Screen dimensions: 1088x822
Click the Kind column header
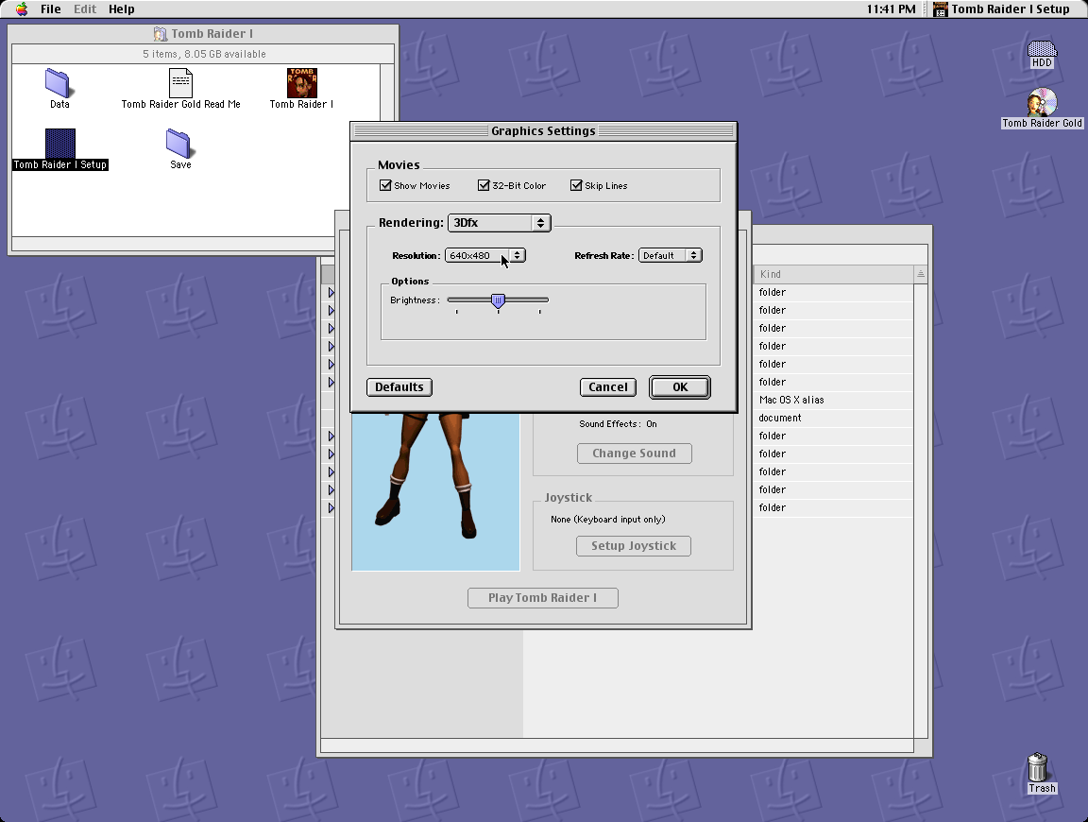click(x=833, y=274)
